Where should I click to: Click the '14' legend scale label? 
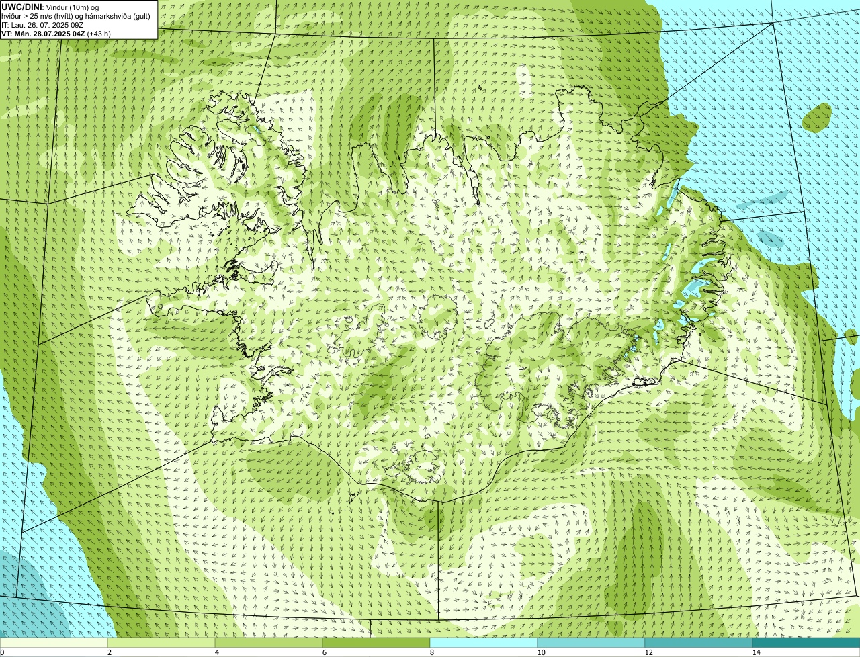pyautogui.click(x=756, y=652)
